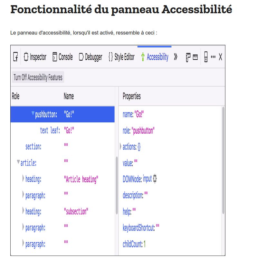Open the three-dot options menu

tap(213, 57)
